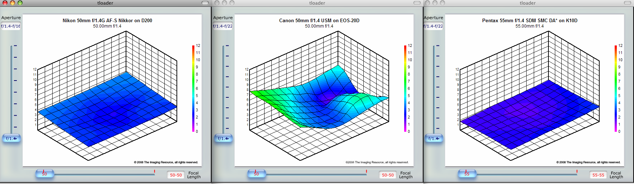Click the color scale legend bar in Canon chart

click(405, 88)
